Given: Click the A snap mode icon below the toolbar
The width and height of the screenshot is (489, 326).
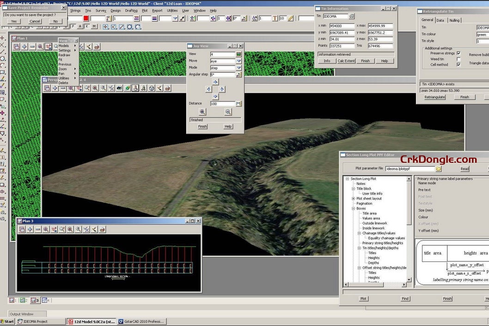Looking at the screenshot, I should tap(80, 26).
